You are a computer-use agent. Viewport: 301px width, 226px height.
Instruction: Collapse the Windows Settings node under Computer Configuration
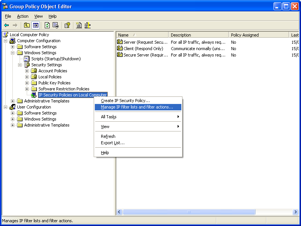pyautogui.click(x=12, y=53)
